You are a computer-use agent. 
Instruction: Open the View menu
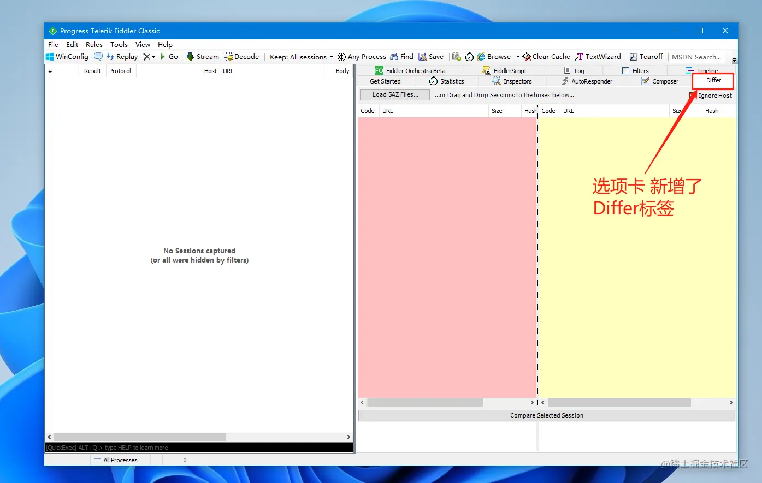[143, 45]
